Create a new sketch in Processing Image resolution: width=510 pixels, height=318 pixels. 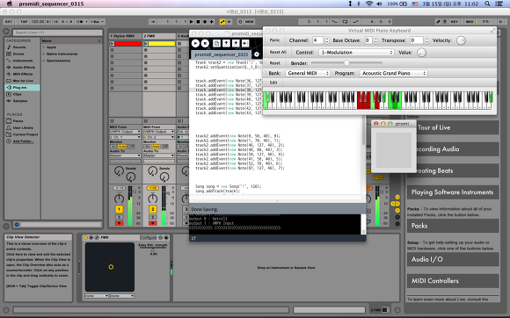tap(216, 43)
